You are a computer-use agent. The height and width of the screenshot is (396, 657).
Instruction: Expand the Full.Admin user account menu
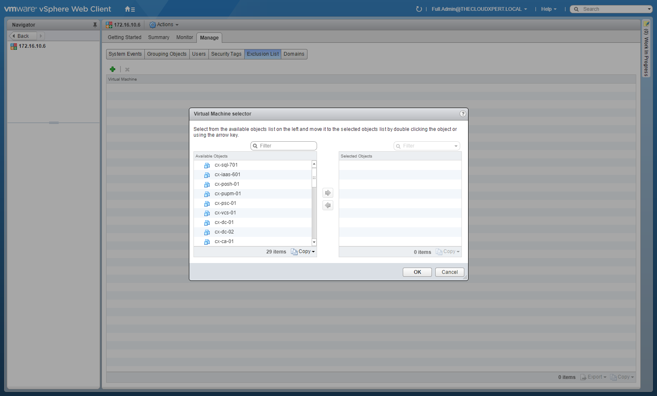coord(479,9)
